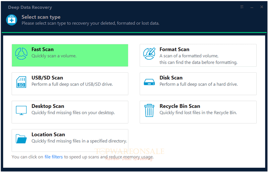
Task: Click the Desktop Scan monitor icon
Action: (21, 110)
